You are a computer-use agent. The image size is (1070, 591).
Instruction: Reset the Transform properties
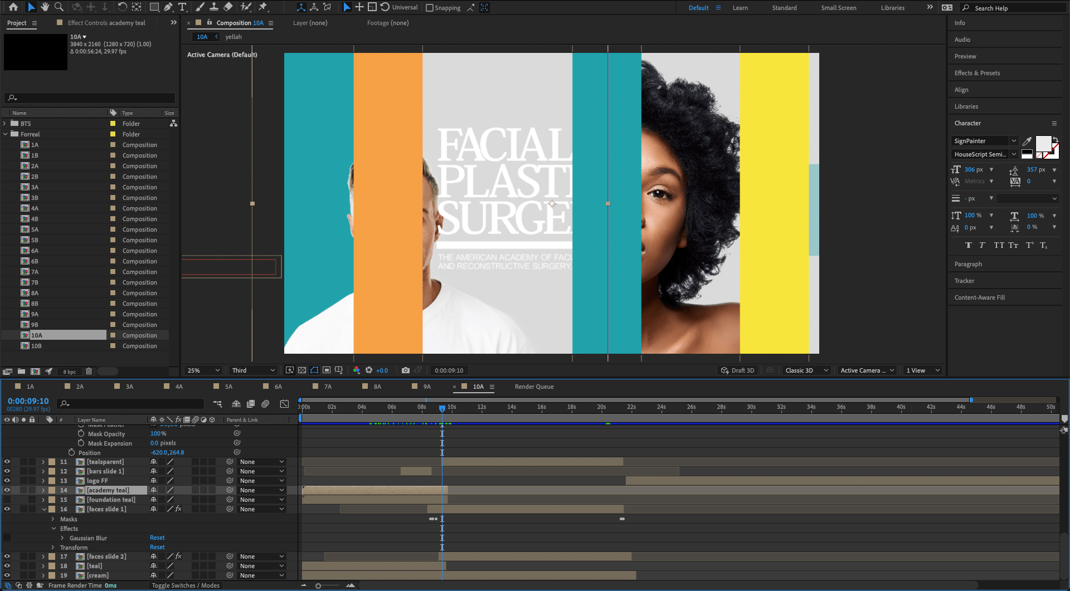click(x=157, y=548)
